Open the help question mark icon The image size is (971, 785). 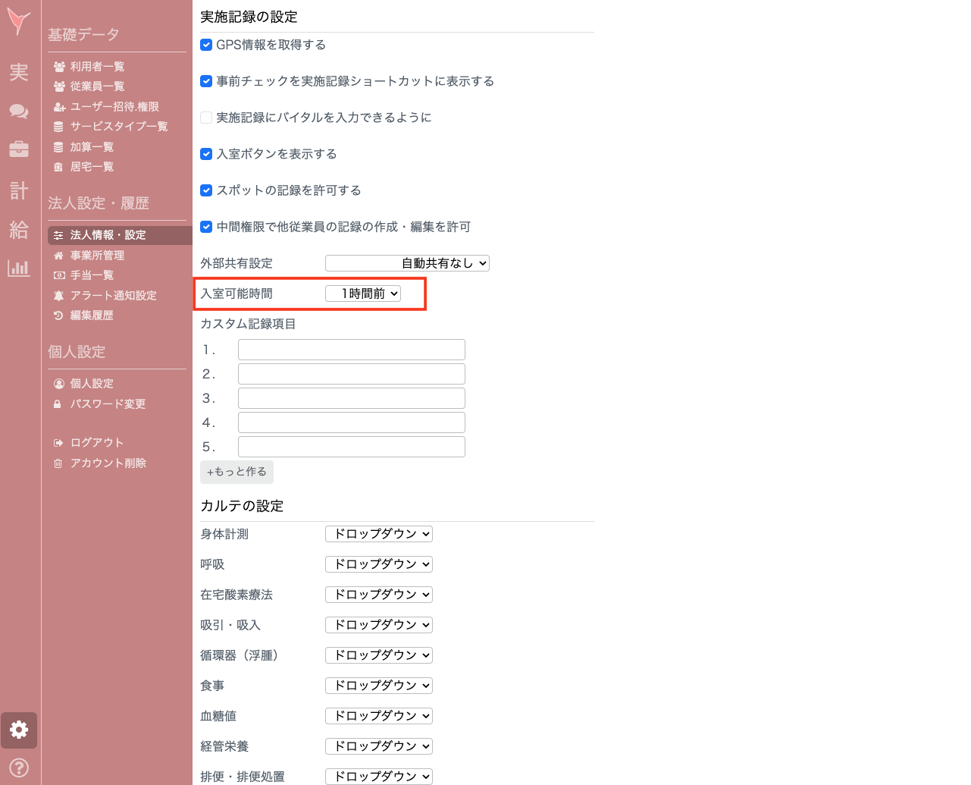coord(18,768)
